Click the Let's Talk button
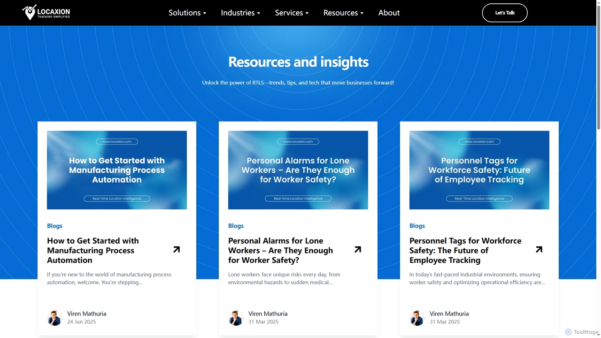The height and width of the screenshot is (338, 601). pyautogui.click(x=505, y=13)
